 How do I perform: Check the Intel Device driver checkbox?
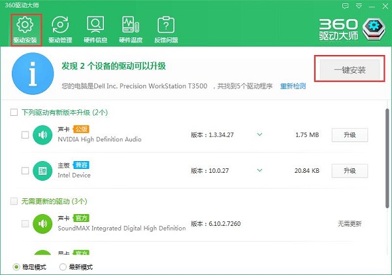coord(25,170)
